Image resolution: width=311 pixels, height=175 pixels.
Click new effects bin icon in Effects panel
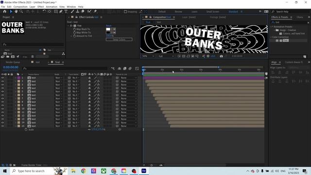tap(305, 56)
